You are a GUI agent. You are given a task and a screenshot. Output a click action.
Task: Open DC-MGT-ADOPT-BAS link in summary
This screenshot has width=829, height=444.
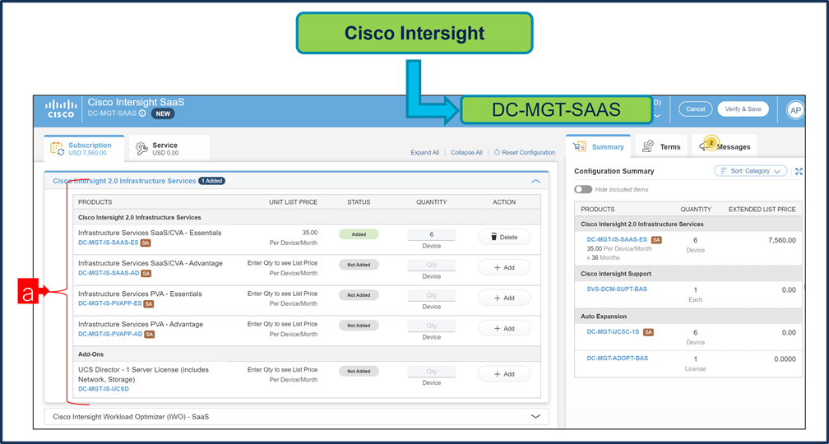click(x=618, y=358)
